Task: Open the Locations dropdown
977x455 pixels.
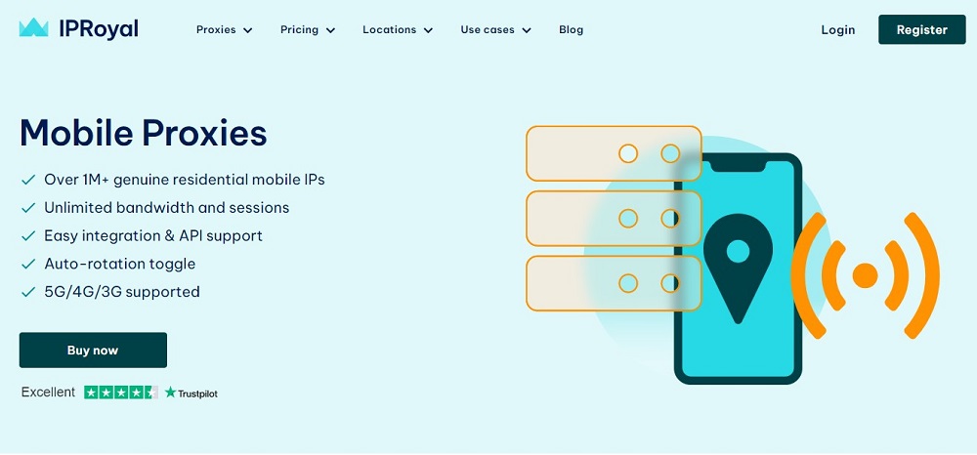Action: click(x=398, y=30)
